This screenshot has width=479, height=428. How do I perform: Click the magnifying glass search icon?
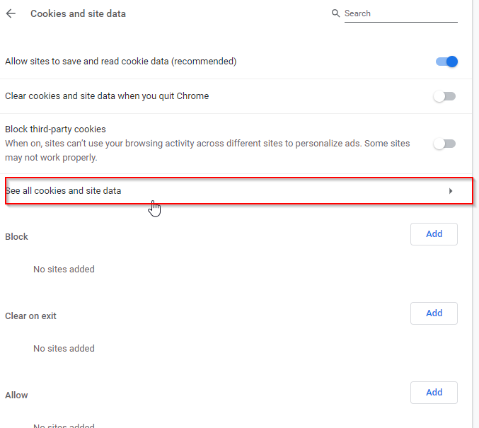[x=335, y=13]
